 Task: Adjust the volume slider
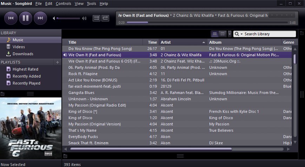(x=68, y=19)
